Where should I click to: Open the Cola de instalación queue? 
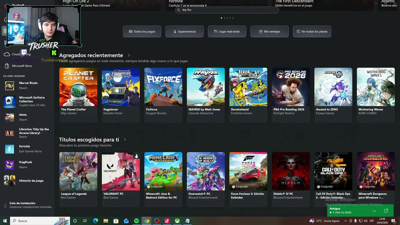coord(27,205)
